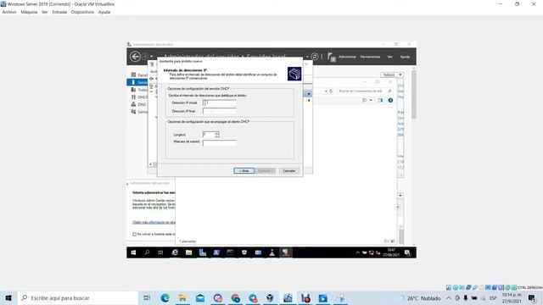Click the VM taskbar search icon

147,252
